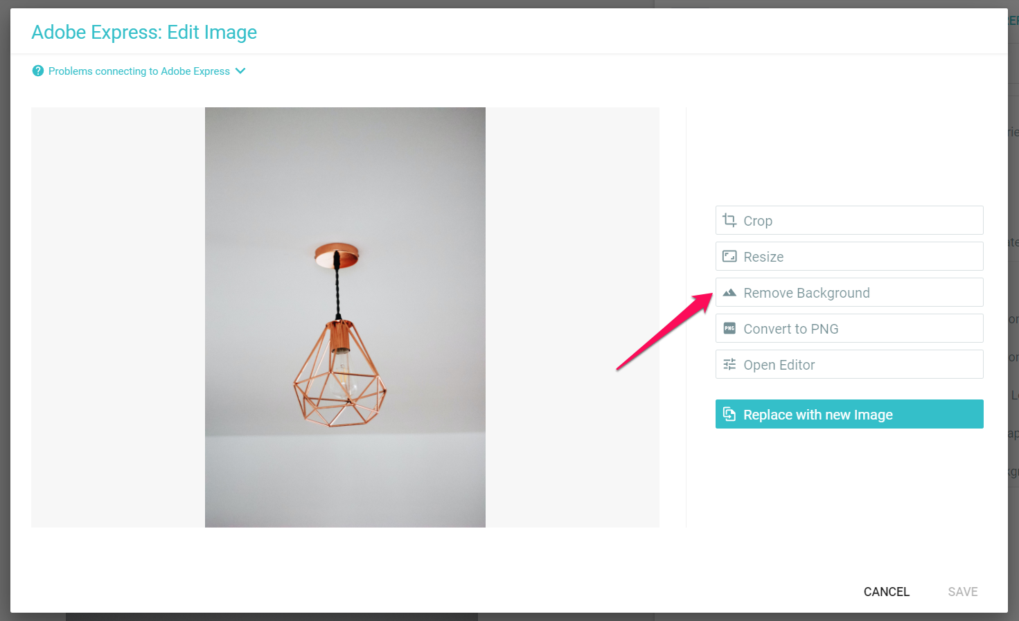The width and height of the screenshot is (1019, 621).
Task: Select the Crop option
Action: [x=849, y=220]
